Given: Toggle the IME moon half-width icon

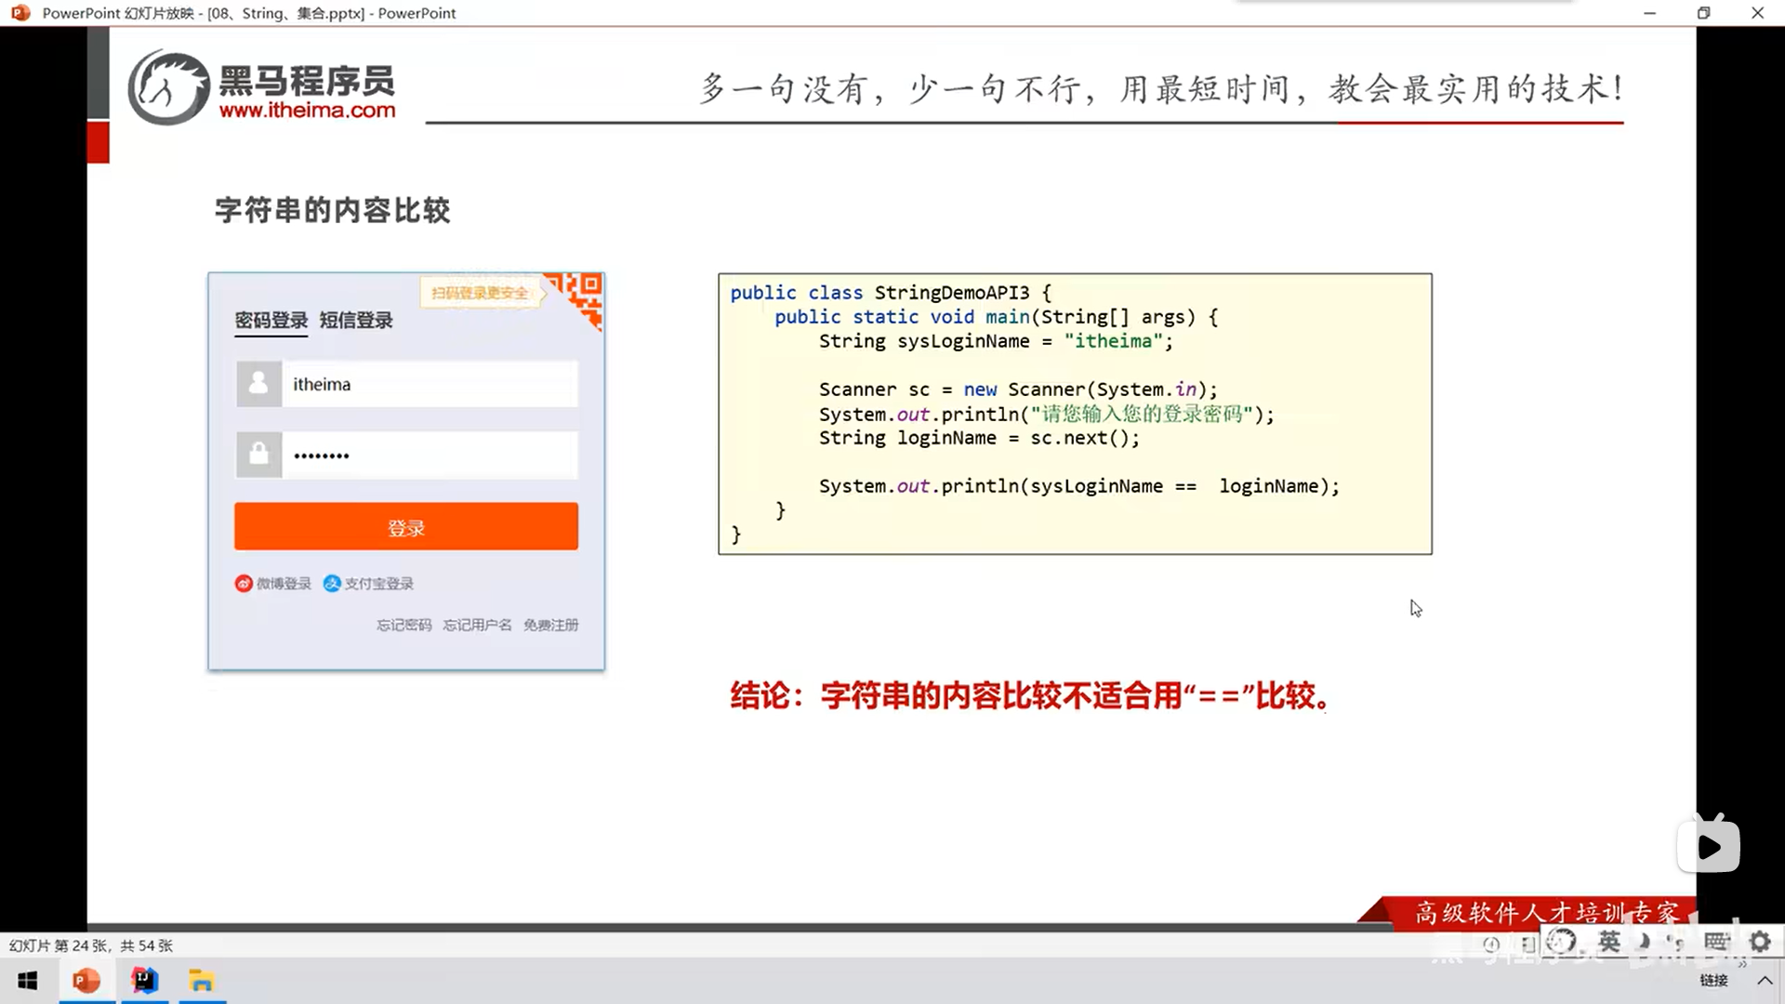Looking at the screenshot, I should (x=1644, y=942).
